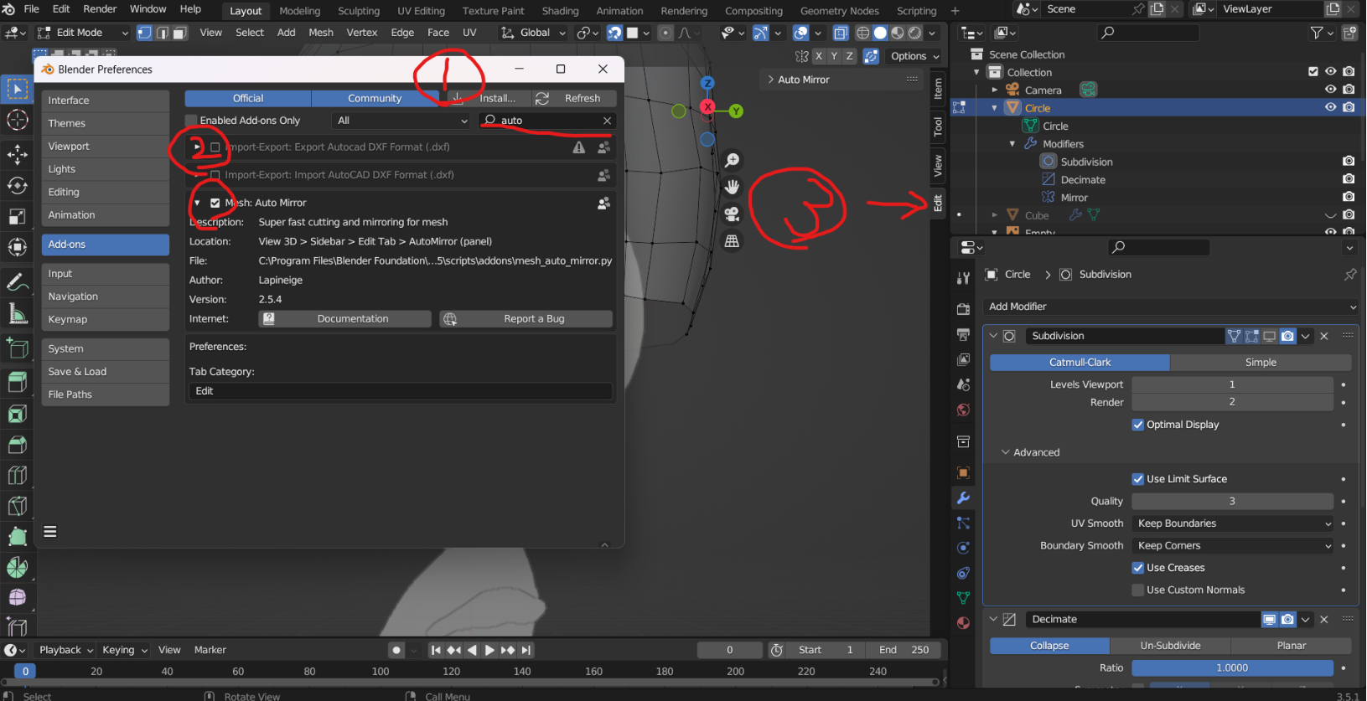Open the Edit sidebar tab
The width and height of the screenshot is (1367, 701).
click(x=938, y=203)
